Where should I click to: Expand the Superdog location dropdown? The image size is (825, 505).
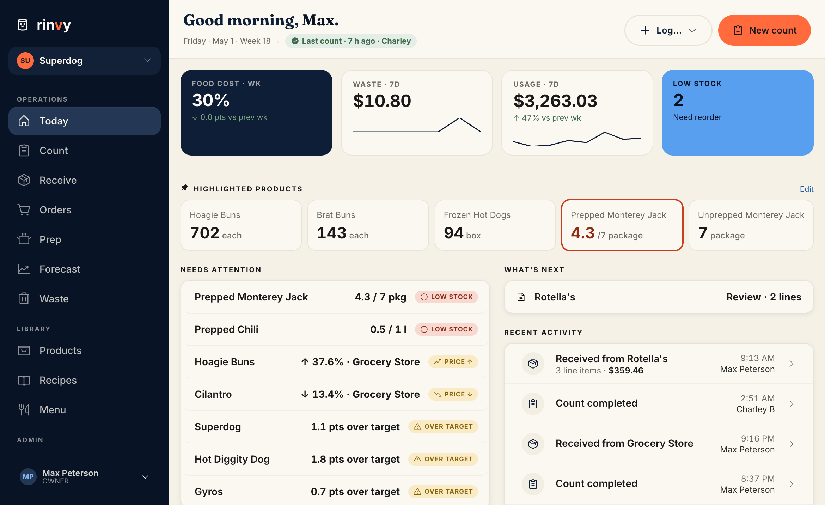pyautogui.click(x=147, y=60)
